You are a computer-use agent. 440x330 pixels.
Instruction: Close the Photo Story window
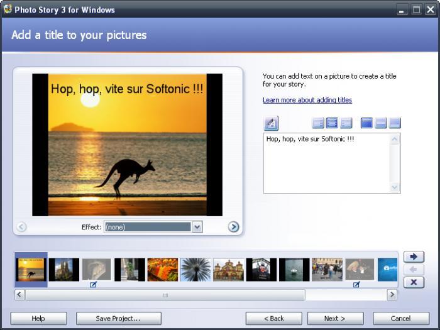tap(431, 10)
